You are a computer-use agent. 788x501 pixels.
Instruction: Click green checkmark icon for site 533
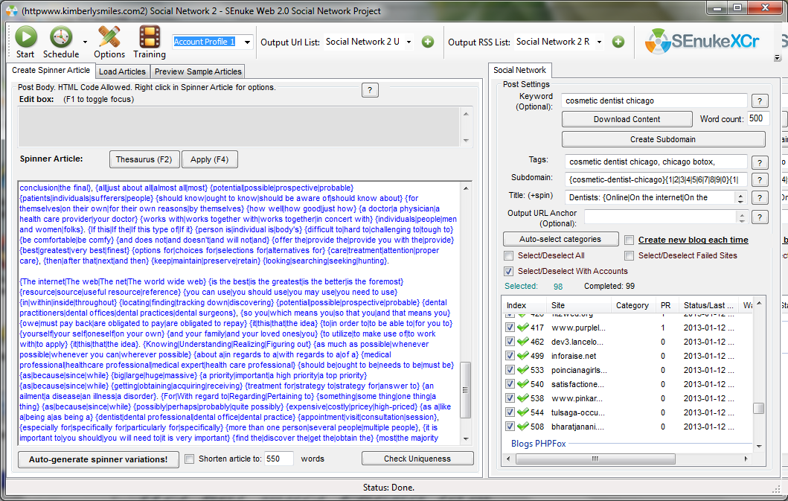(522, 370)
